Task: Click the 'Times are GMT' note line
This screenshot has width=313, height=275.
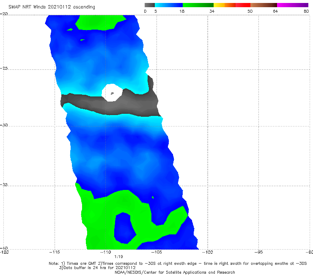Action: [x=178, y=264]
